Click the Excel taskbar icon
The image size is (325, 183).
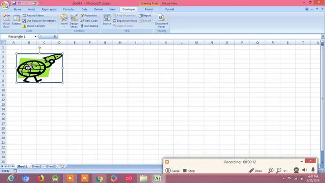(158, 178)
